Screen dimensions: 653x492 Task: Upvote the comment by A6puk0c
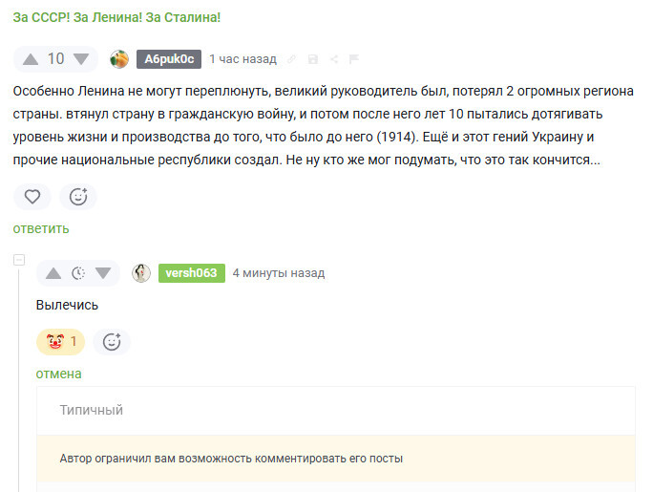(x=31, y=59)
